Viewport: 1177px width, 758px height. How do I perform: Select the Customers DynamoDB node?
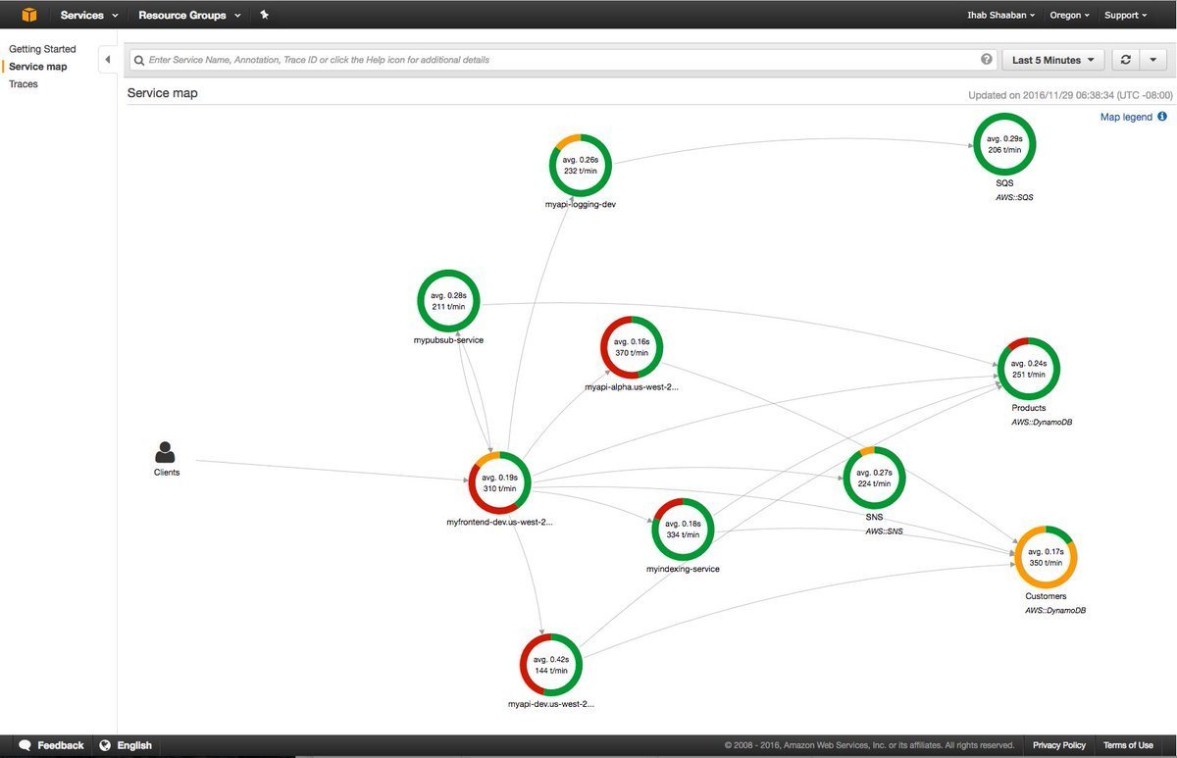1046,557
